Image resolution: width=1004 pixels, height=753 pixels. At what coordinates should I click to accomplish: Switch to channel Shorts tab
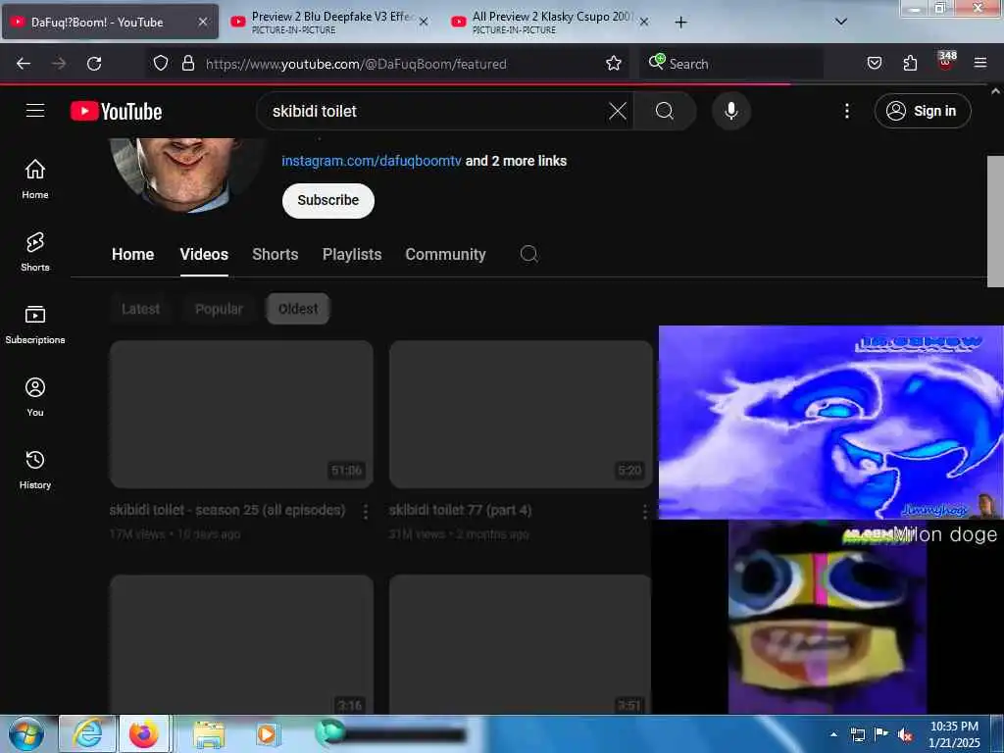275,254
